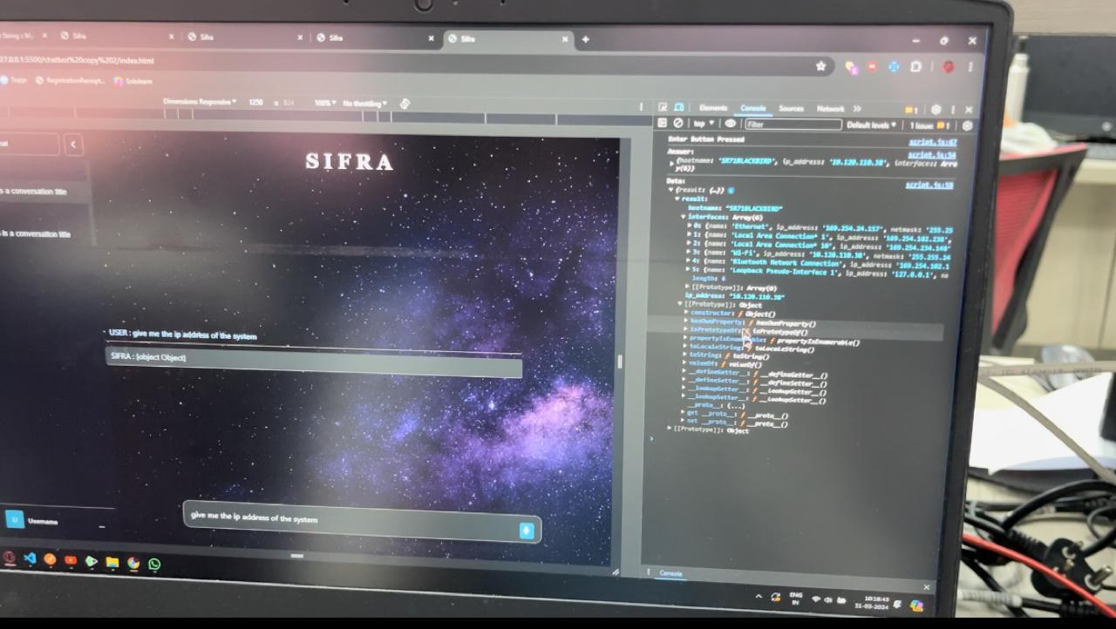
Task: Expand the Answer hostname object row
Action: click(671, 163)
